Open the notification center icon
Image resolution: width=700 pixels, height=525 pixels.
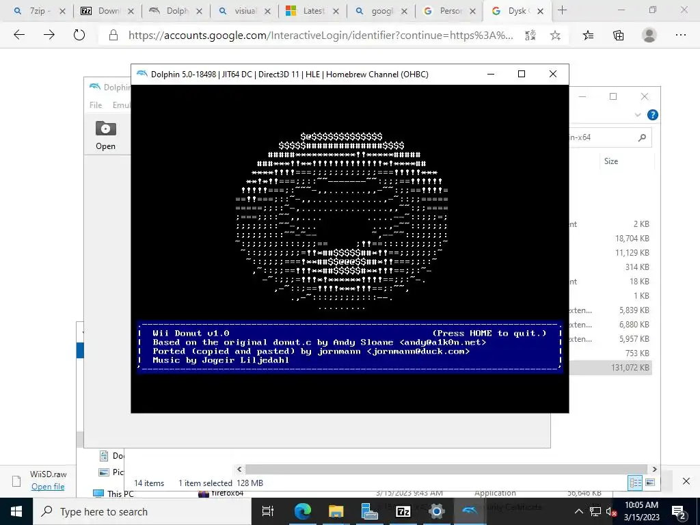tap(679, 512)
